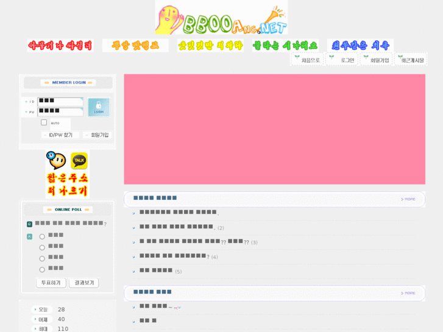Select the second poll answer radio button
The image size is (443, 332).
coord(42,247)
